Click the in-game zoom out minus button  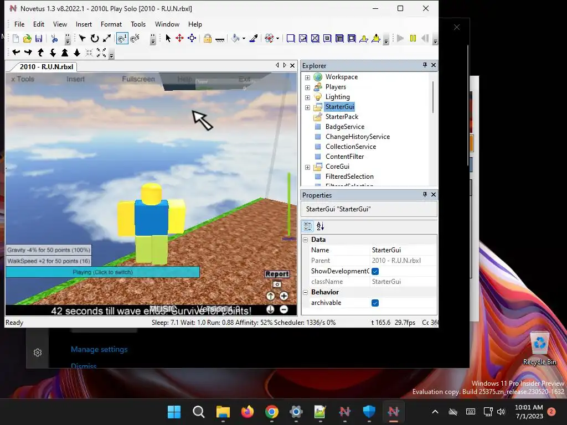[x=284, y=309]
